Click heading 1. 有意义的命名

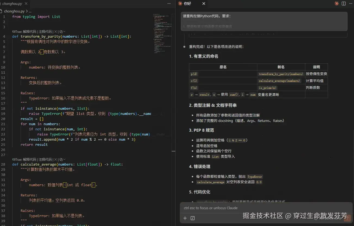pyautogui.click(x=203, y=56)
